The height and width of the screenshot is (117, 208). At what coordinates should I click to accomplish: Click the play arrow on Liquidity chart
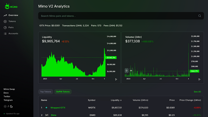(x=116, y=79)
